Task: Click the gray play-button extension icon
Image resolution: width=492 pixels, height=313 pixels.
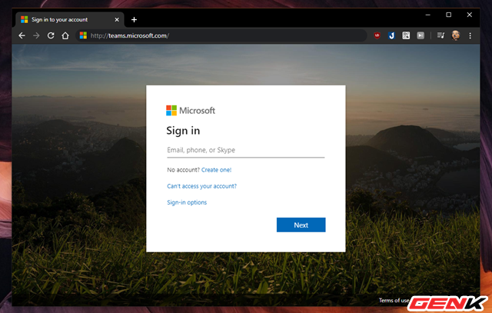Action: tap(421, 36)
